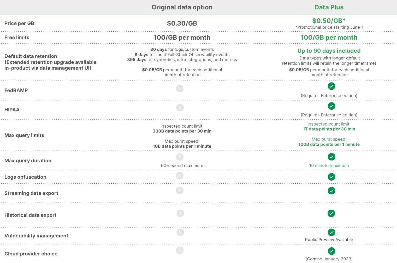
Task: Select the Vulnerability management checkmark icon
Action: coord(331,232)
